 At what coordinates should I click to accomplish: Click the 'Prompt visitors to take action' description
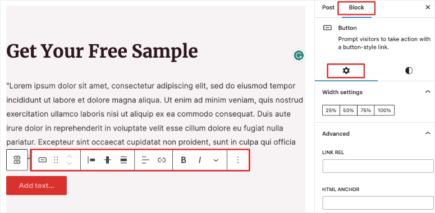[384, 43]
